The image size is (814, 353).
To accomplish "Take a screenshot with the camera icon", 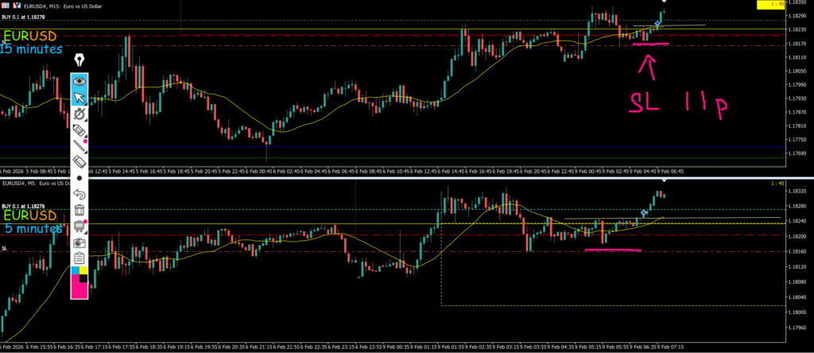I will click(79, 242).
